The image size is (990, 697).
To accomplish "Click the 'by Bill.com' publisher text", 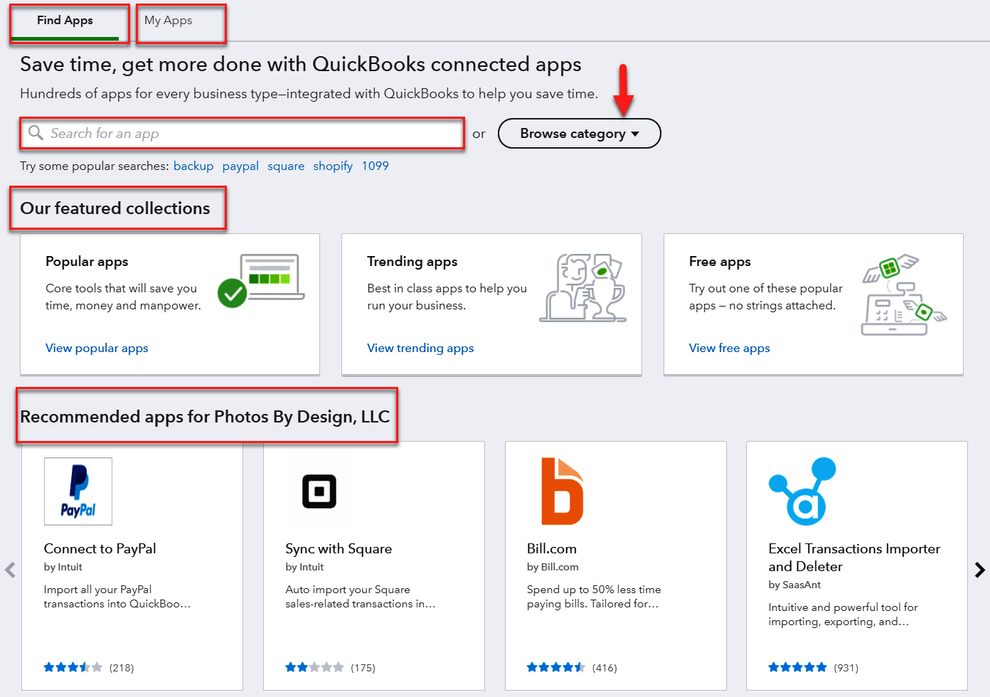I will (553, 567).
